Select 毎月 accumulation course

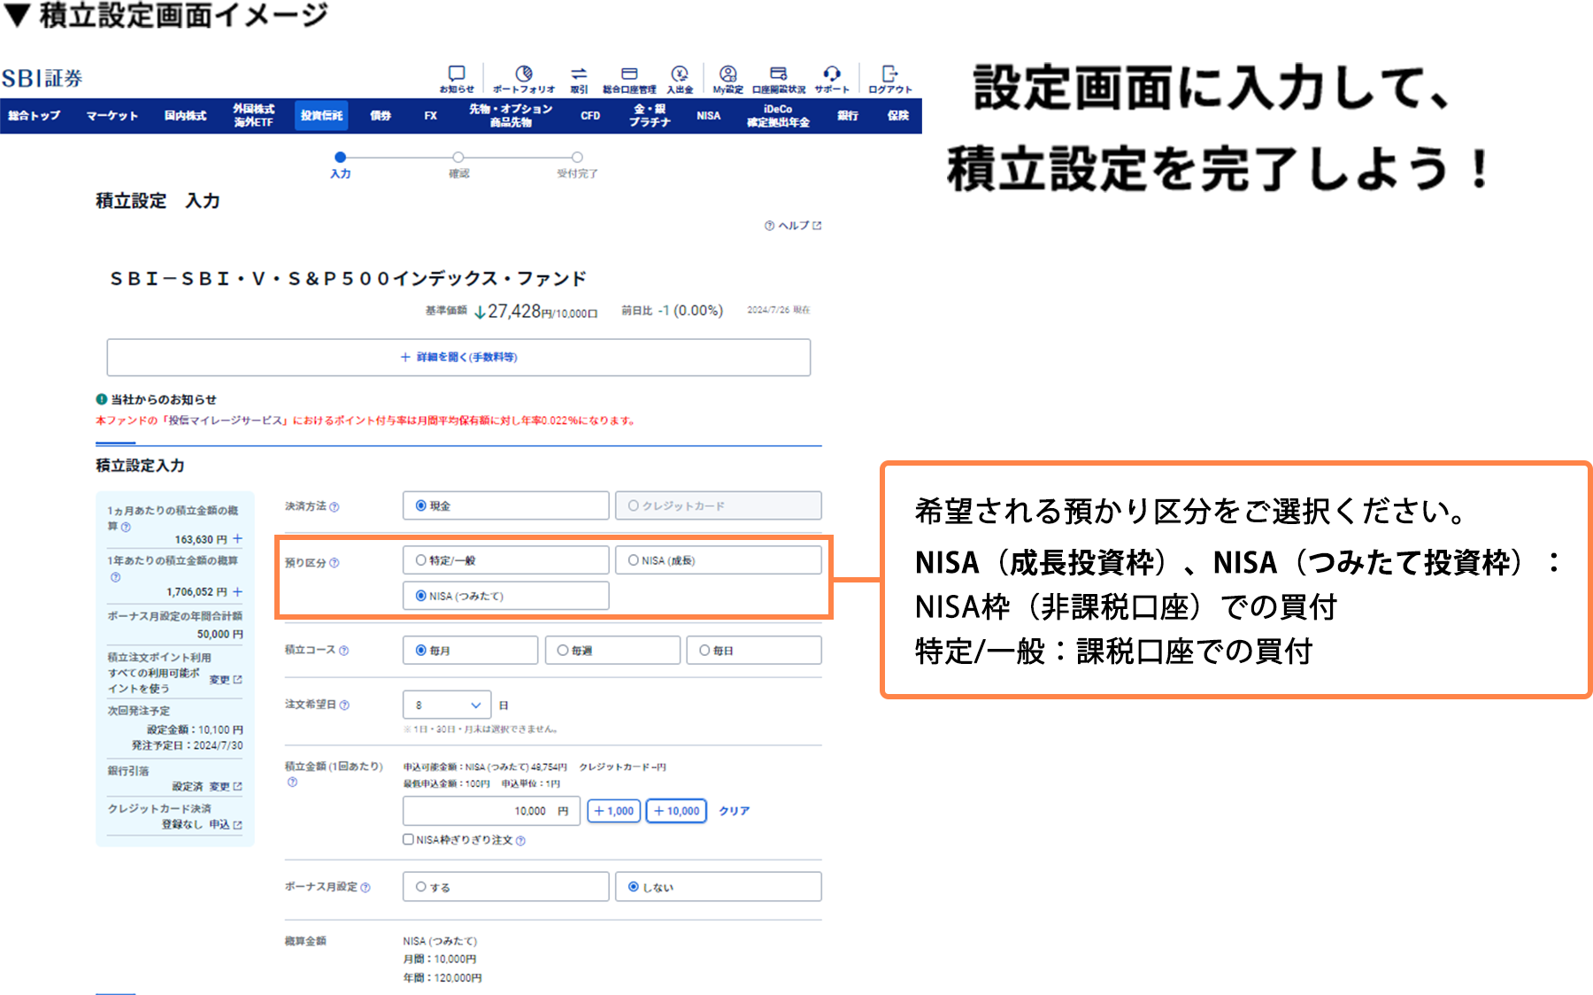click(x=470, y=650)
